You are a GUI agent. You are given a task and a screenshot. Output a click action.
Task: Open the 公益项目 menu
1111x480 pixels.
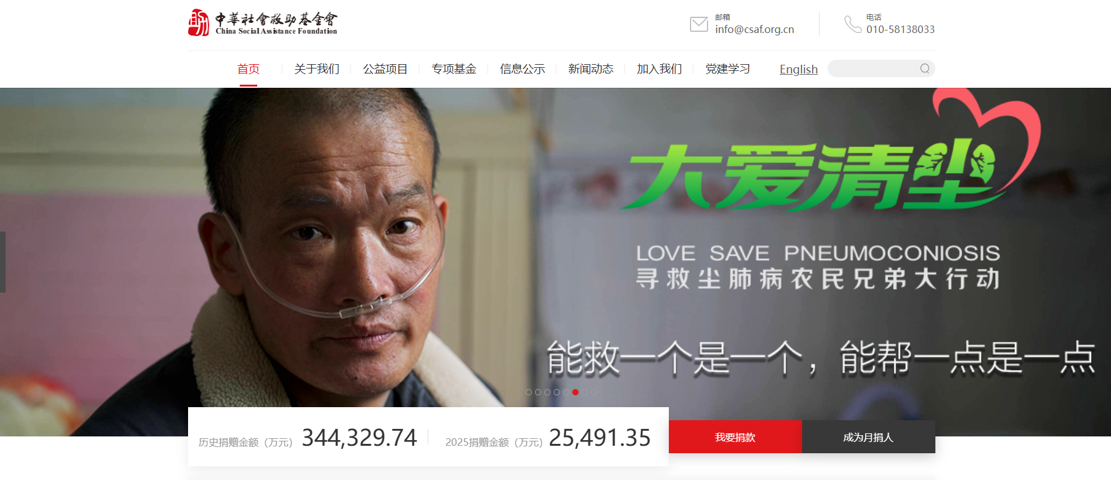coord(385,69)
